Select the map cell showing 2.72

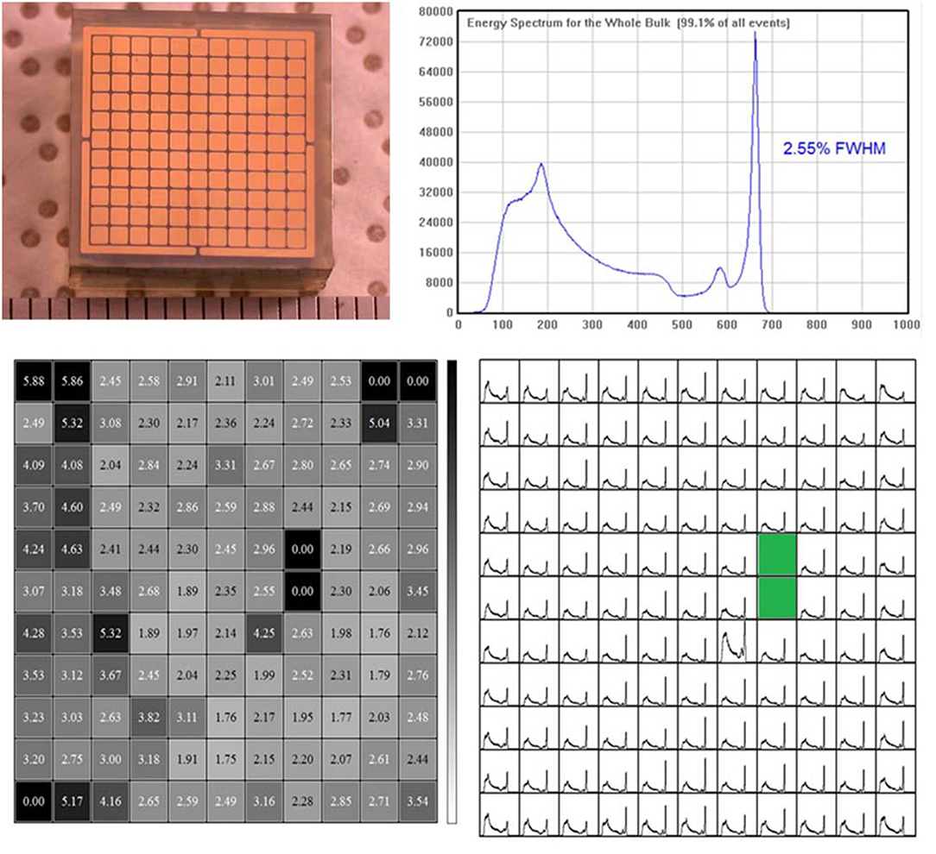(303, 423)
